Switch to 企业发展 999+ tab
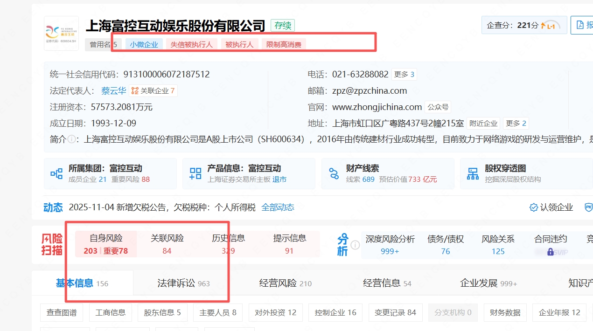The image size is (593, 331). pyautogui.click(x=488, y=283)
